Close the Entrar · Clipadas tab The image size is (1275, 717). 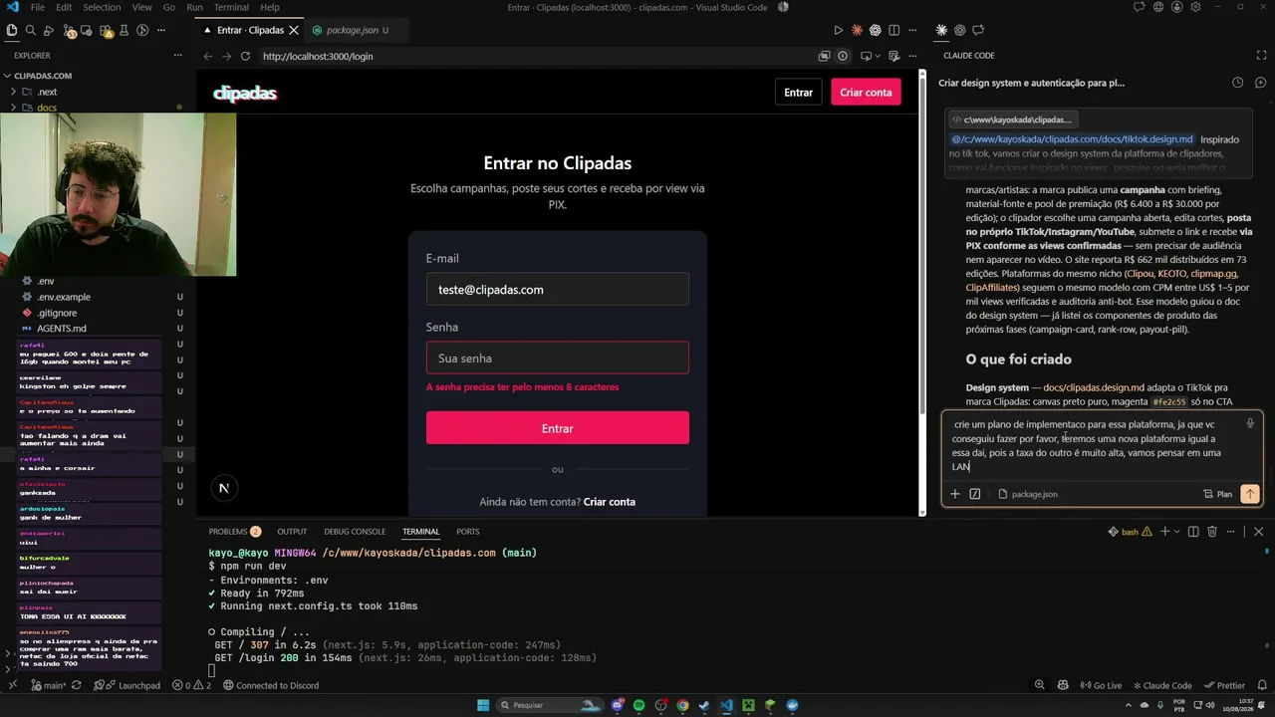pyautogui.click(x=294, y=30)
